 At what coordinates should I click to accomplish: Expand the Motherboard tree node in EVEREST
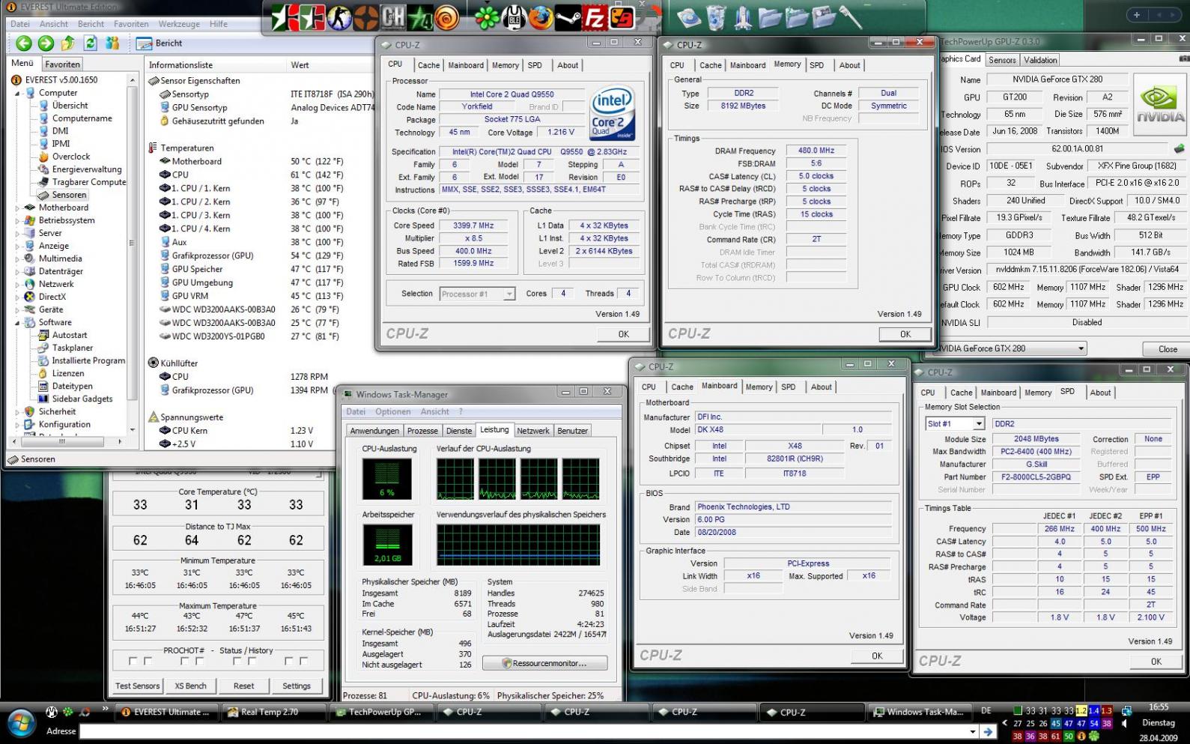click(x=17, y=208)
